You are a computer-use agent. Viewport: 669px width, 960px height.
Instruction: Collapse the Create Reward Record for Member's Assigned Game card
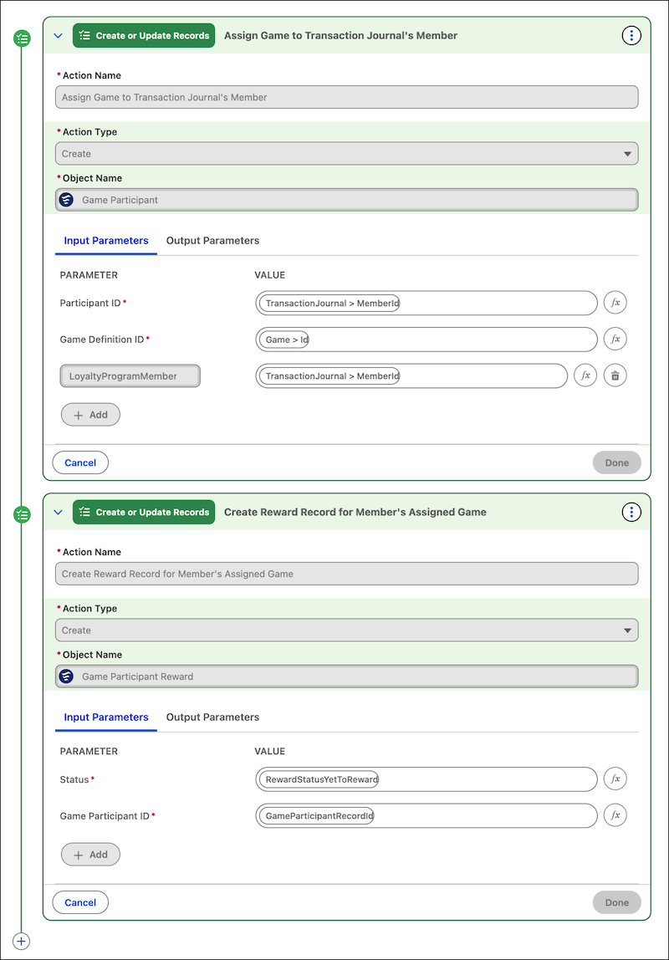(x=59, y=512)
